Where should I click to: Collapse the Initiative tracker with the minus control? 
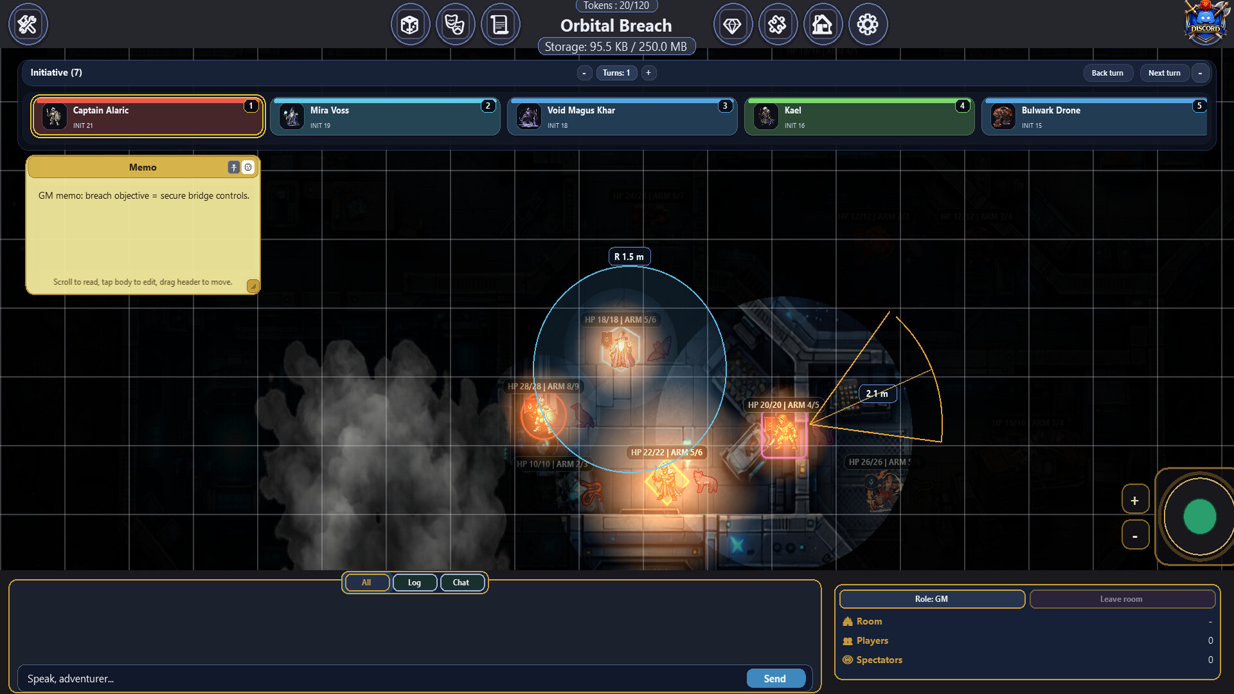tap(1200, 73)
